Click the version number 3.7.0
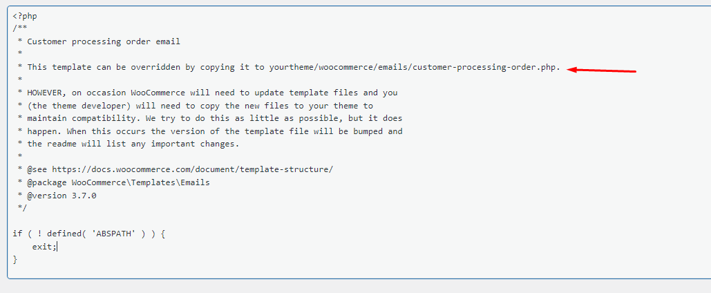This screenshot has height=293, width=711. pyautogui.click(x=84, y=196)
